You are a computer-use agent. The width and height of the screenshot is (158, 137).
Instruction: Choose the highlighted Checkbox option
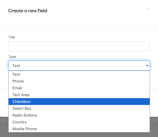pos(79,101)
